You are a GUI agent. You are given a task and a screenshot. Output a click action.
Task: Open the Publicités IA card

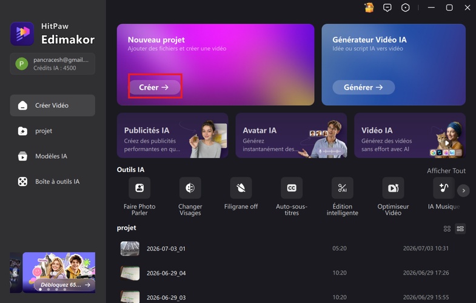click(x=172, y=135)
